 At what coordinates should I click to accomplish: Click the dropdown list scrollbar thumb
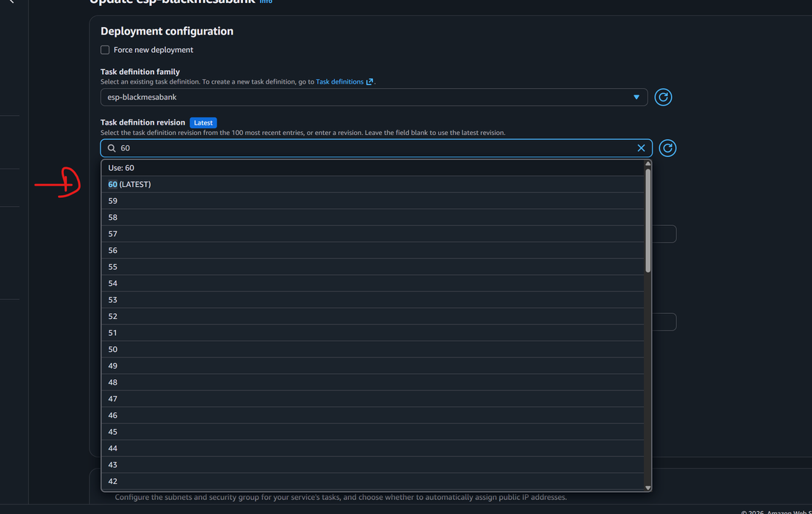click(x=648, y=220)
